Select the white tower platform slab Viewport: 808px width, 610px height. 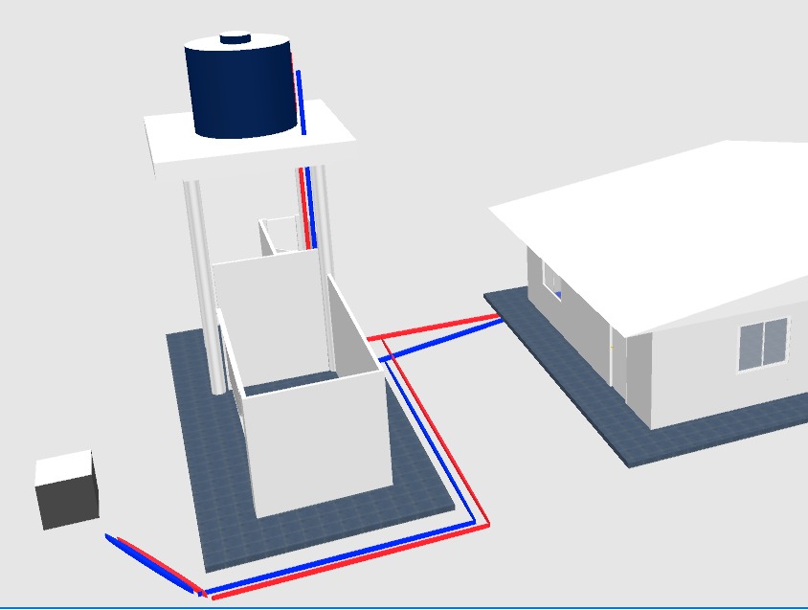[172, 144]
